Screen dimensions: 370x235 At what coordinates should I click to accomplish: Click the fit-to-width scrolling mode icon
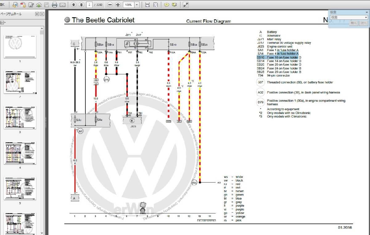[x=147, y=5]
